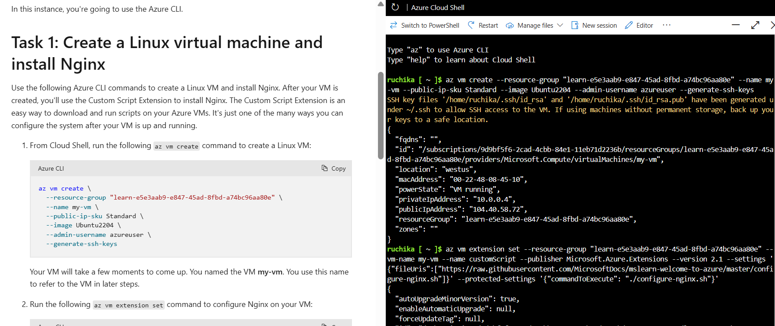
Task: Open the Manage files dropdown
Action: click(x=534, y=26)
